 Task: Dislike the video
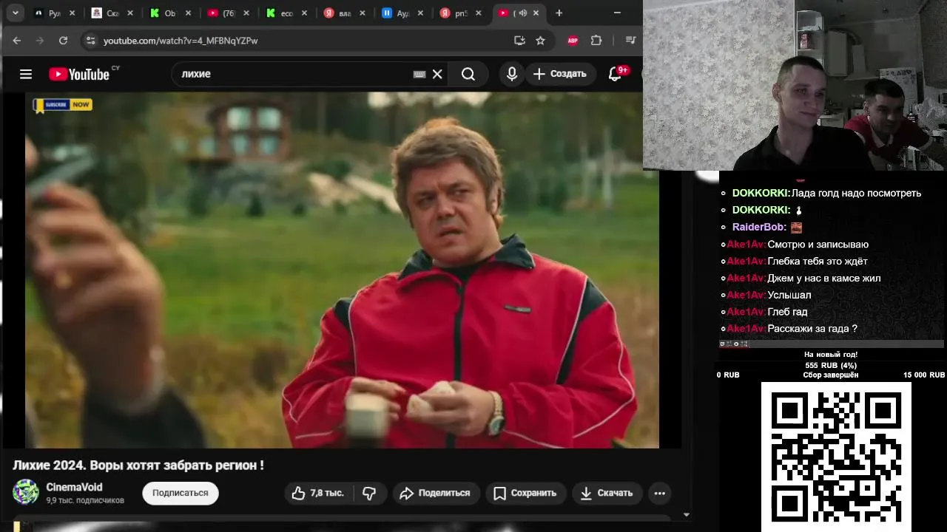click(x=370, y=493)
